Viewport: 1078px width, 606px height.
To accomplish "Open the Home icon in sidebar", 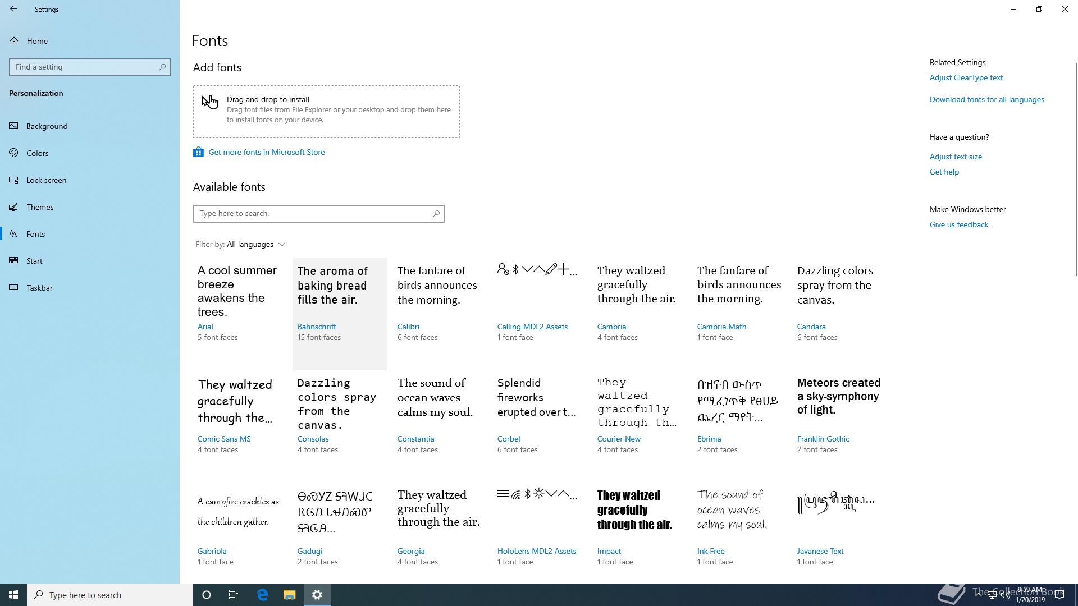I will tap(14, 41).
